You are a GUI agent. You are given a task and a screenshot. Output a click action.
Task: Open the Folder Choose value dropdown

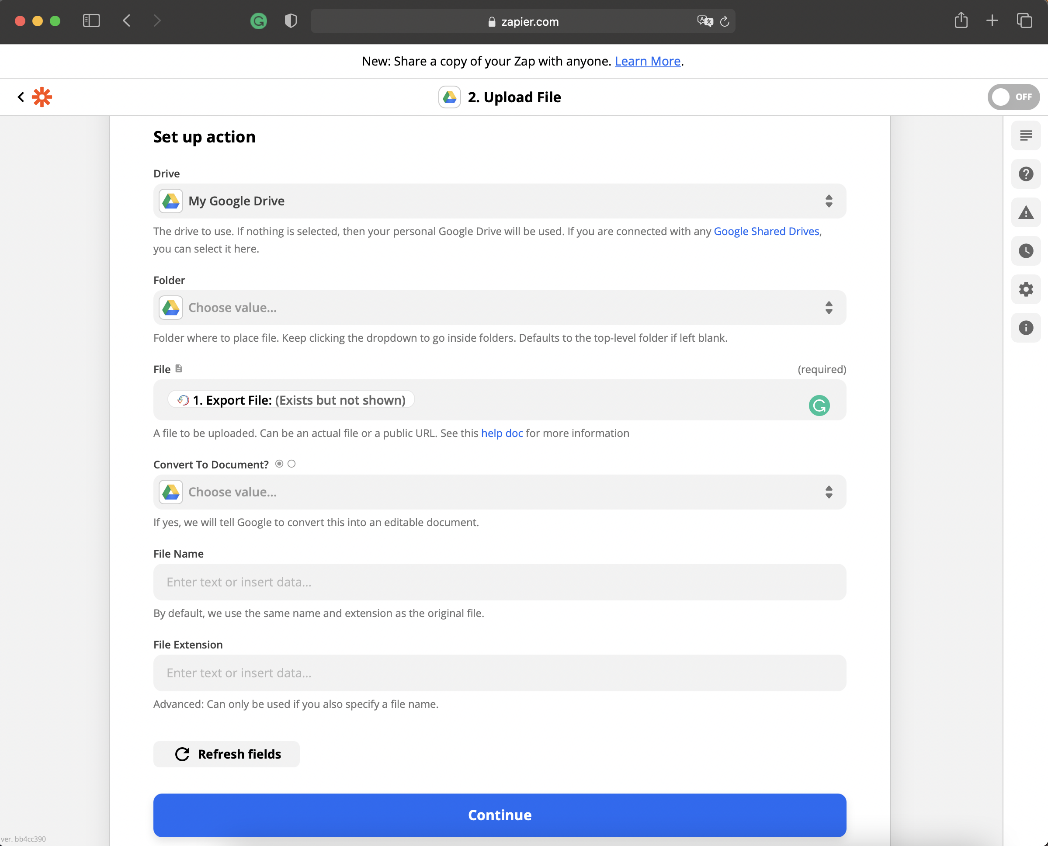coord(499,308)
